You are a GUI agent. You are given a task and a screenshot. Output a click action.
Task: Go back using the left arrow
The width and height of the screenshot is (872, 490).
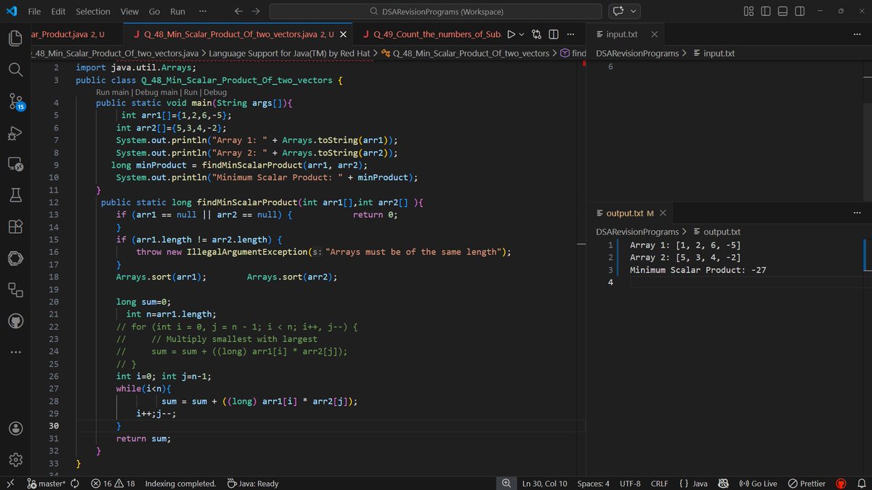tap(239, 12)
